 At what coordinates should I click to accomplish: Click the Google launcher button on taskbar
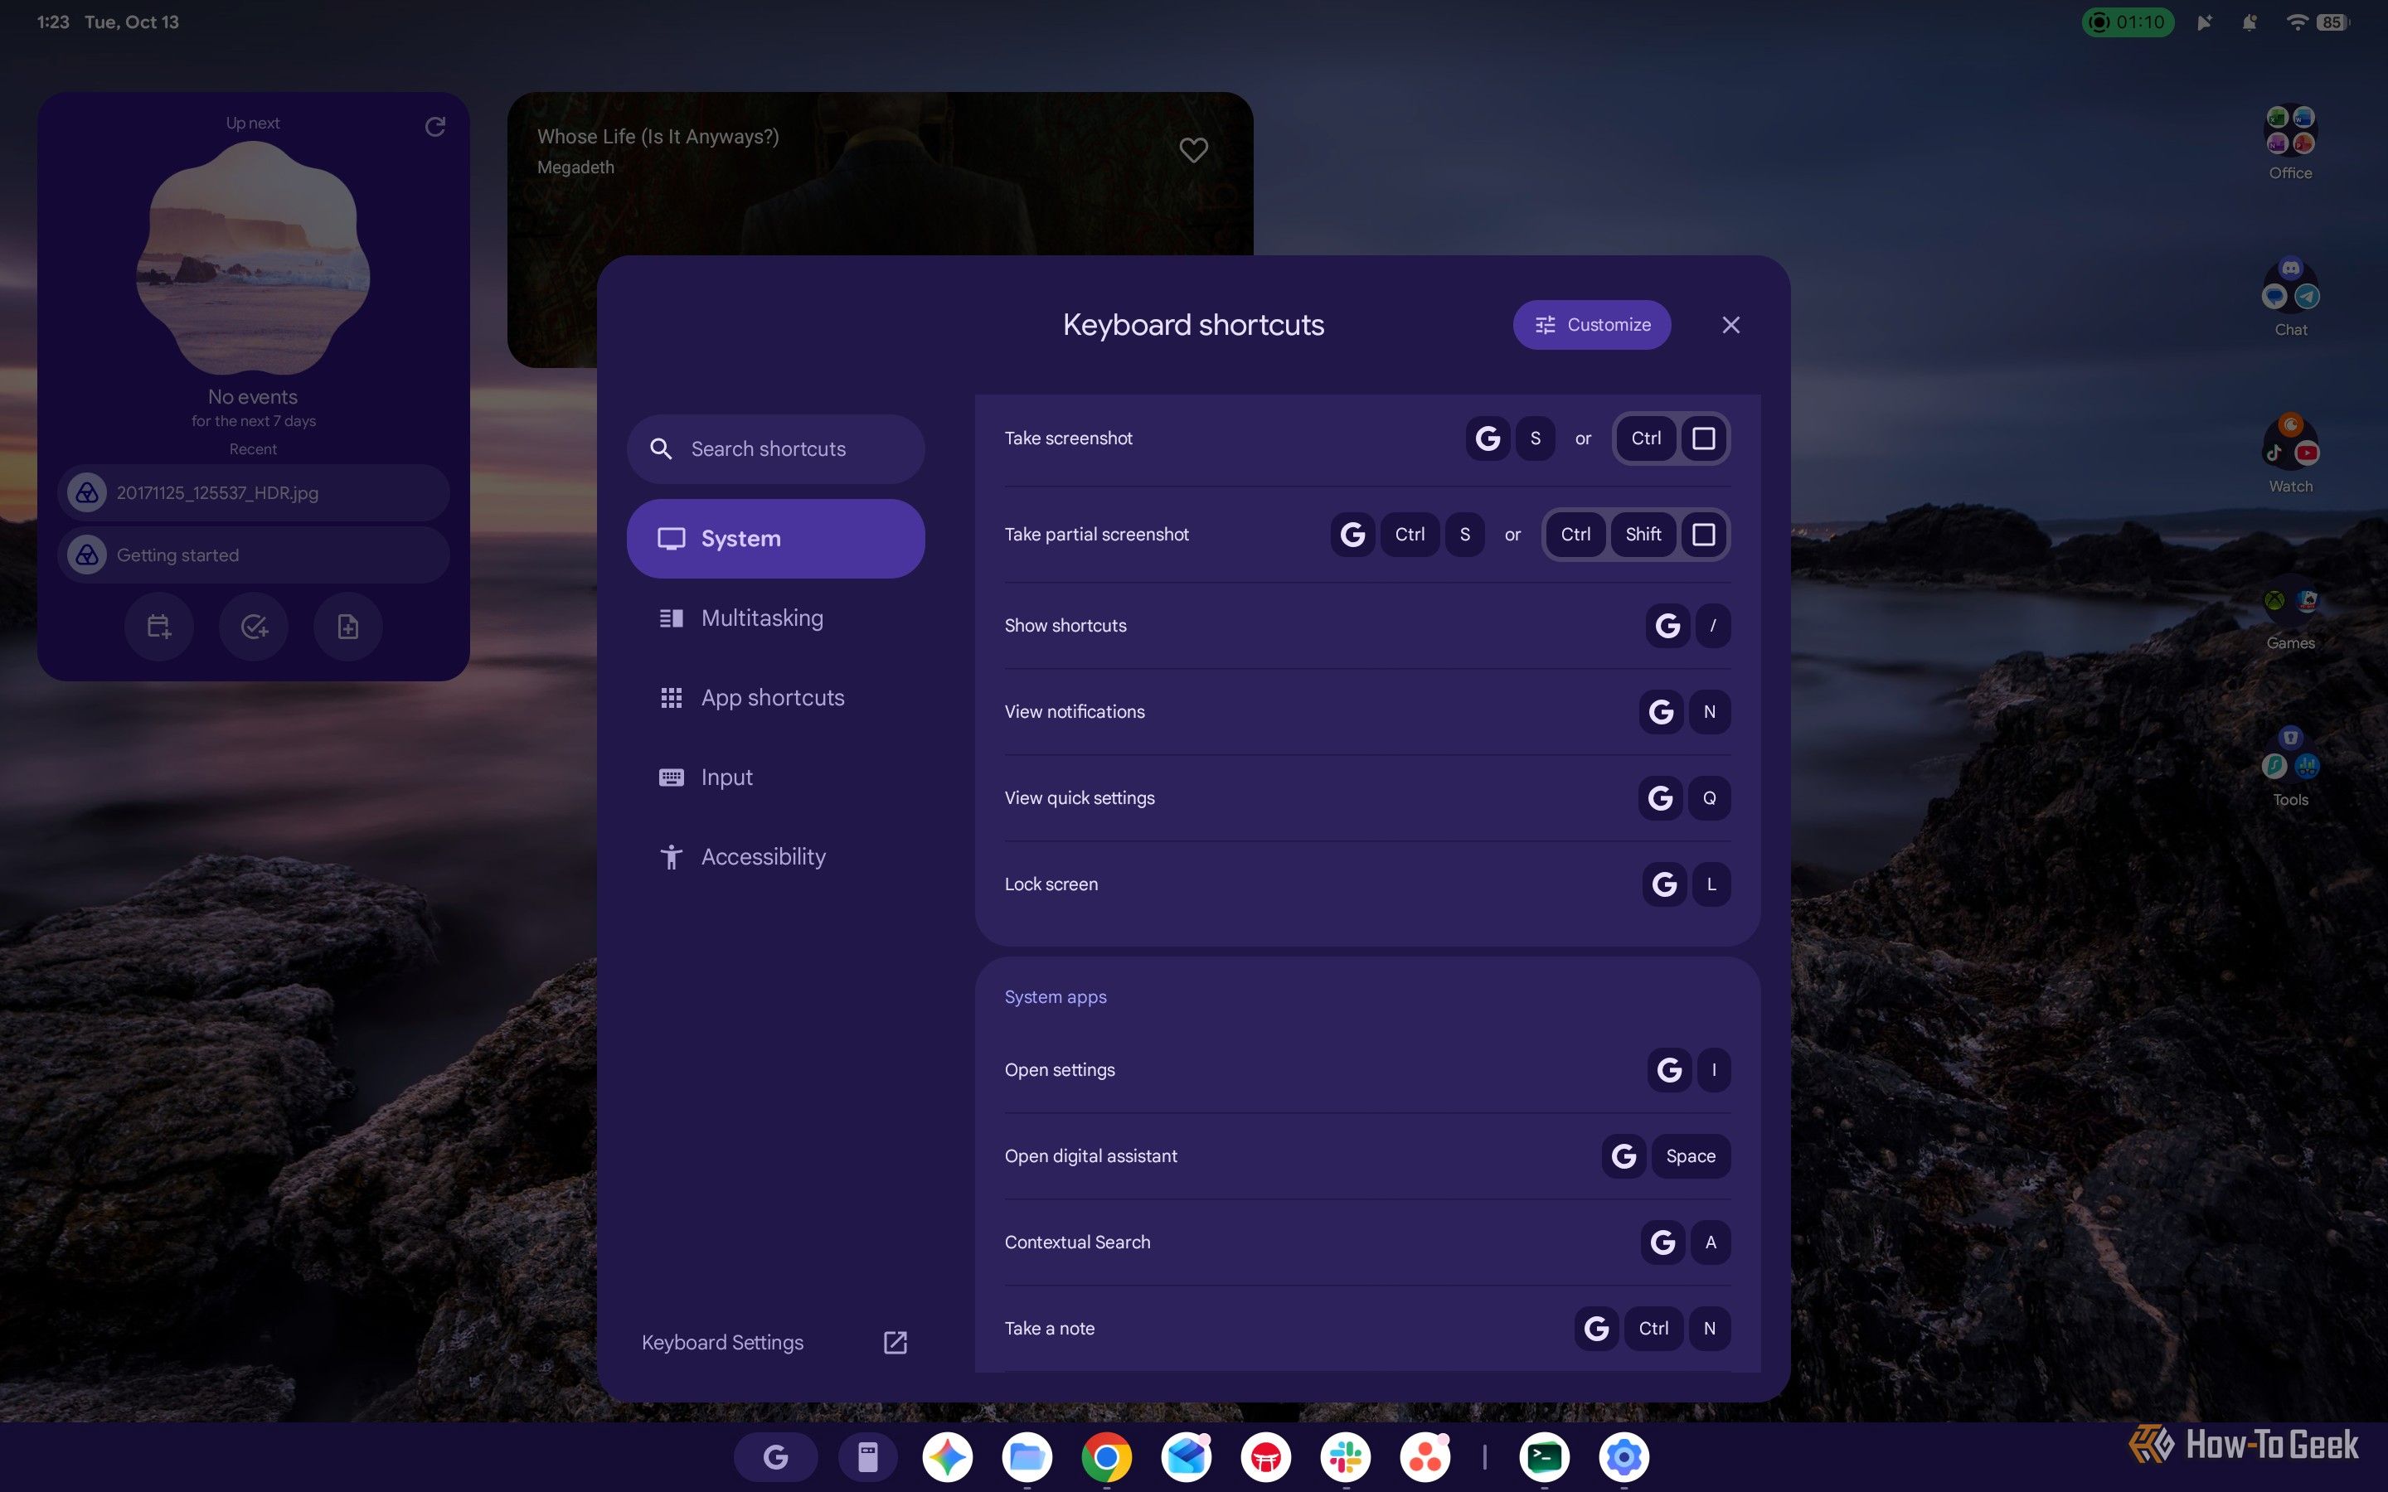coord(775,1456)
